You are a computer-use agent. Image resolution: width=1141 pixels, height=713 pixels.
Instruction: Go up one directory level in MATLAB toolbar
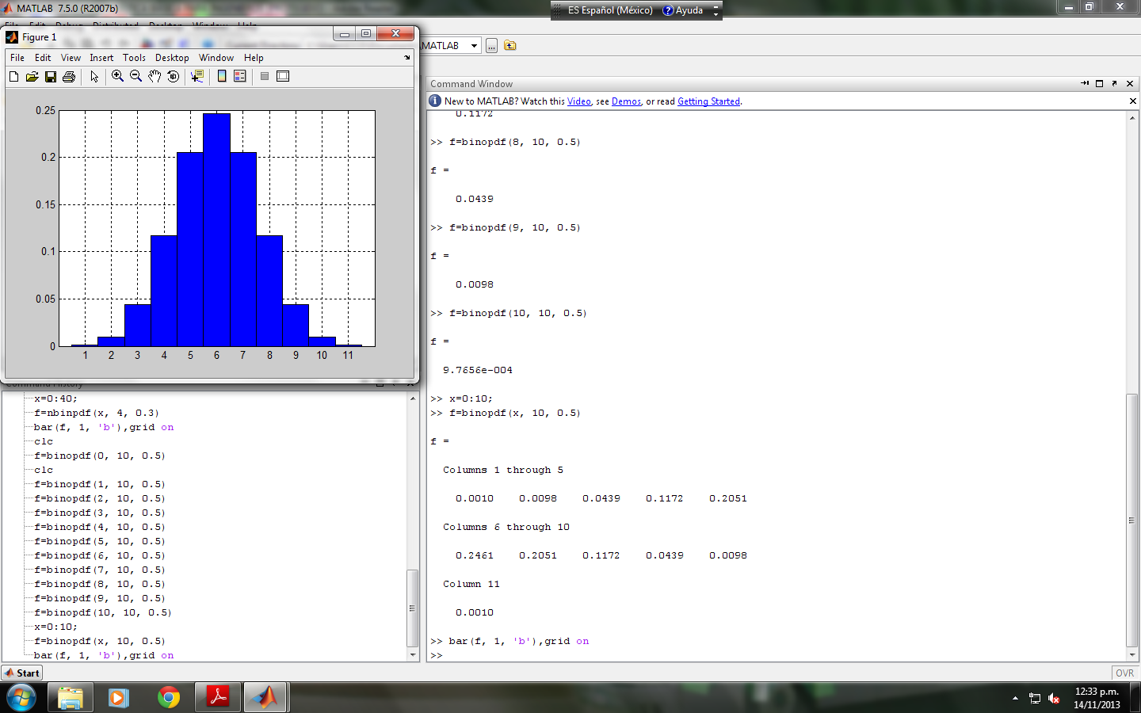pyautogui.click(x=510, y=46)
